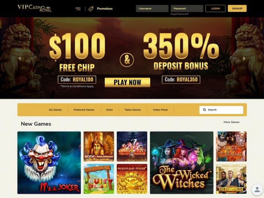Select the Table Games tab
Screen dimensions: 264x198
(x=133, y=110)
